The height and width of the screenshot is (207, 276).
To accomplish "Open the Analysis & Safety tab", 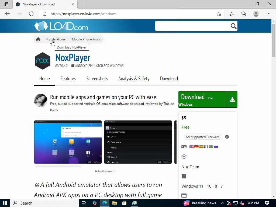I will [134, 79].
